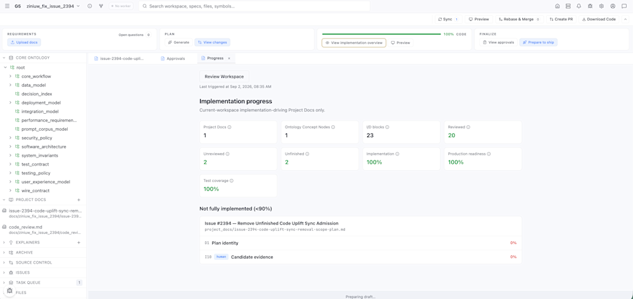Image resolution: width=633 pixels, height=299 pixels.
Task: Click View implementation overview button
Action: tap(354, 43)
